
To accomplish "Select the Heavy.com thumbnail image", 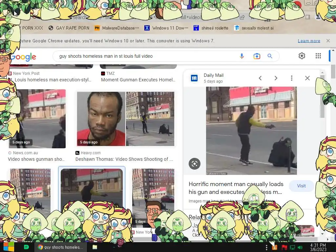I will tap(126, 119).
